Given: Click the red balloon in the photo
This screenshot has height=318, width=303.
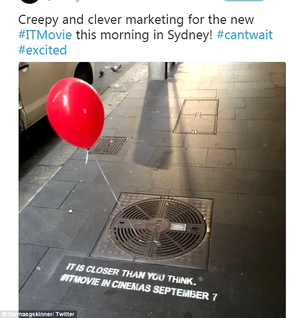Looking at the screenshot, I should (75, 113).
